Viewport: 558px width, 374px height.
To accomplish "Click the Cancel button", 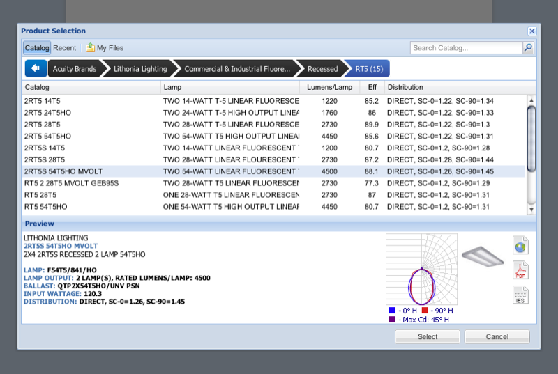I will [497, 336].
